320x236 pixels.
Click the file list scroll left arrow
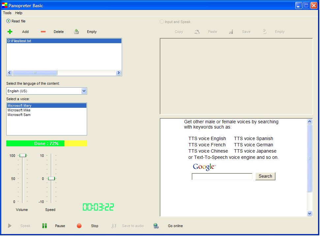(x=9, y=73)
